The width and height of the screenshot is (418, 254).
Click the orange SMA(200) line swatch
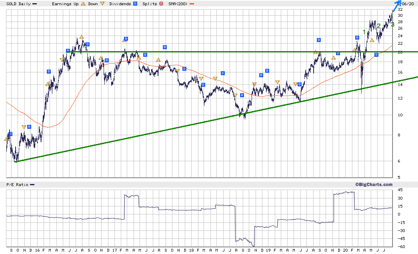click(x=192, y=4)
